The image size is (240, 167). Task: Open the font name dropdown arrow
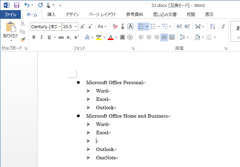pyautogui.click(x=59, y=27)
